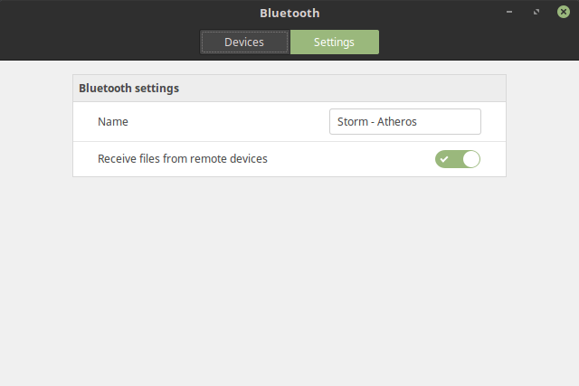Click blank space in the Receive files row

351,159
